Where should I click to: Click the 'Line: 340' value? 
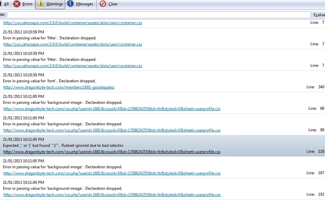coord(315,87)
